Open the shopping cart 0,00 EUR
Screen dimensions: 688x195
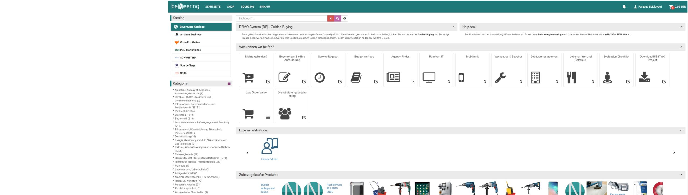point(677,7)
